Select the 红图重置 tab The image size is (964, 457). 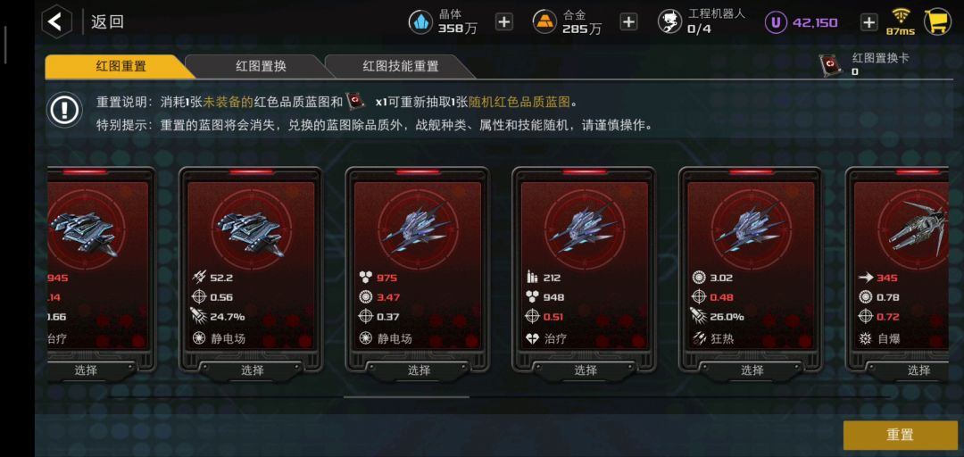click(x=120, y=66)
